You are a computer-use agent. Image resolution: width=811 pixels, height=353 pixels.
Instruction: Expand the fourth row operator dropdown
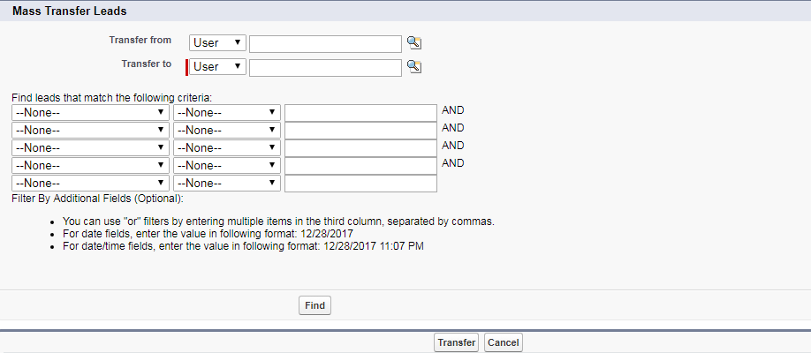tap(226, 165)
